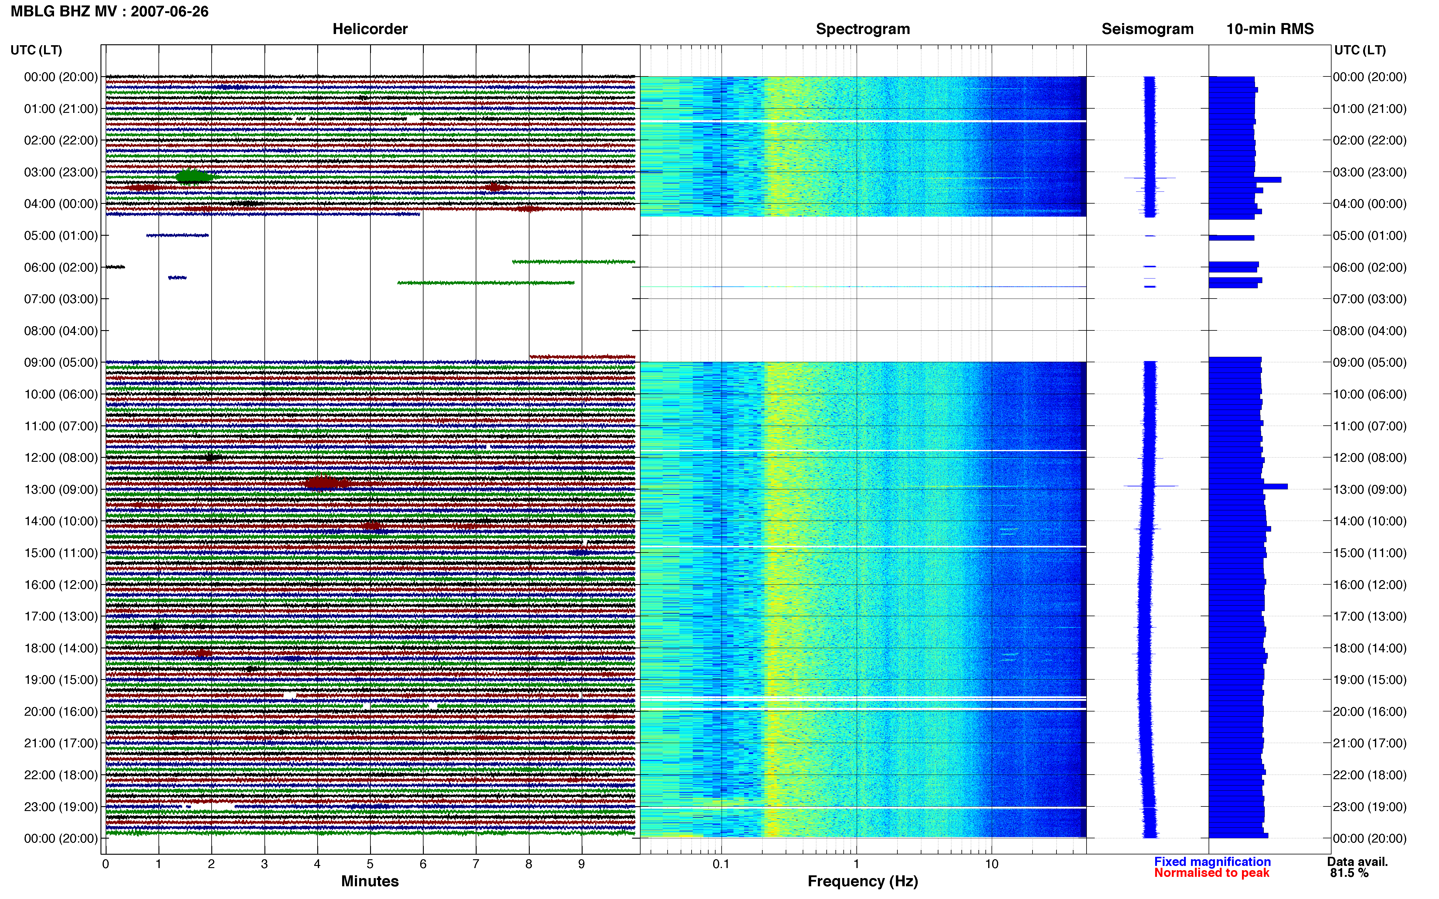Click the left-axis "19:00 (15:00)" time label
The width and height of the screenshot is (1439, 899).
61,680
